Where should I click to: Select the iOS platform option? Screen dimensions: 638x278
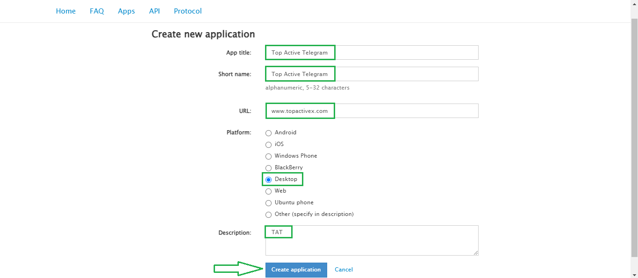[x=268, y=145]
